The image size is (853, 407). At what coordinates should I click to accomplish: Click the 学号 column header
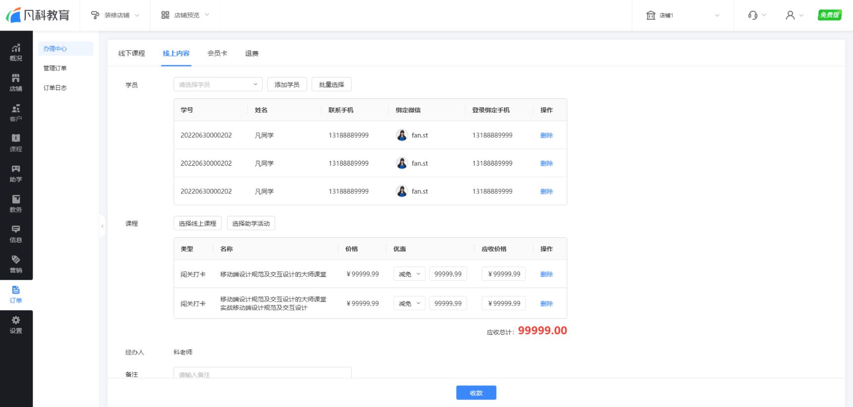[x=187, y=110]
